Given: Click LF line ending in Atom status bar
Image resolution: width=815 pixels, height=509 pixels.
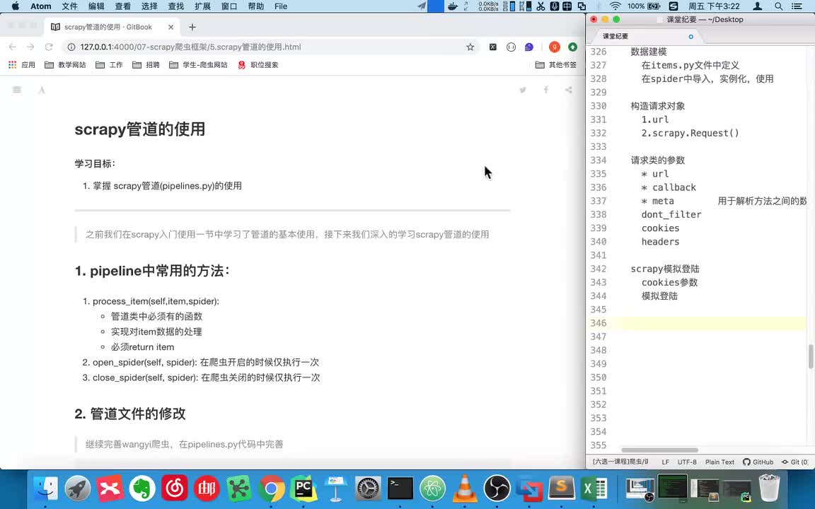Looking at the screenshot, I should (x=665, y=462).
